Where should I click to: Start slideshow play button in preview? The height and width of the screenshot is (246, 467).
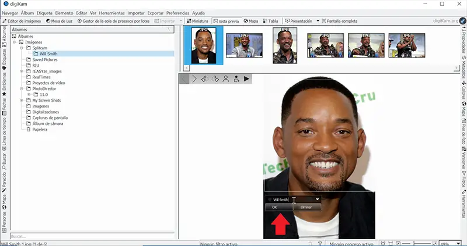(x=246, y=79)
